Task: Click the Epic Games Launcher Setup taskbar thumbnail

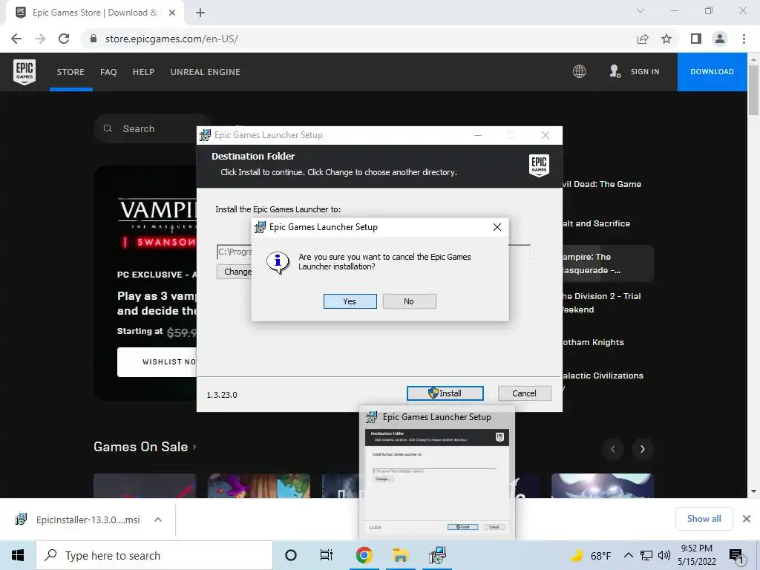Action: pyautogui.click(x=436, y=473)
